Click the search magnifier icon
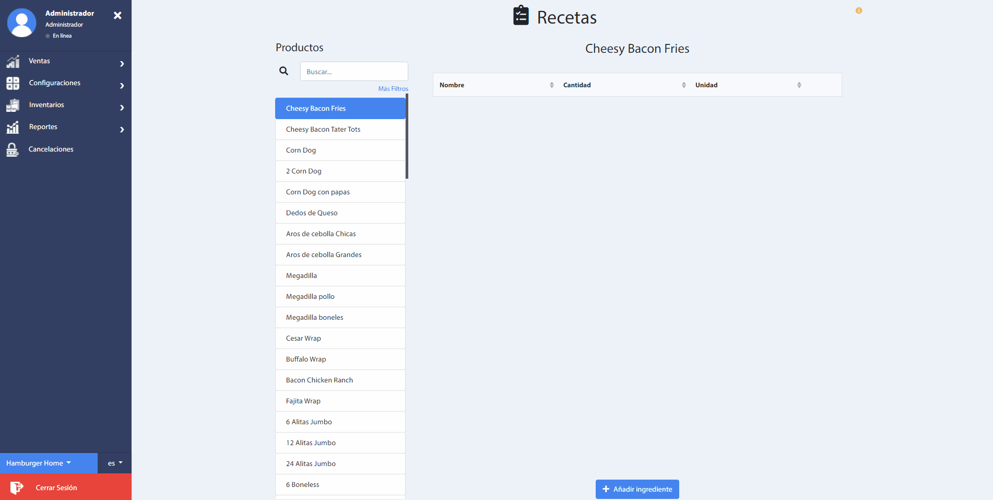993x500 pixels. tap(283, 71)
